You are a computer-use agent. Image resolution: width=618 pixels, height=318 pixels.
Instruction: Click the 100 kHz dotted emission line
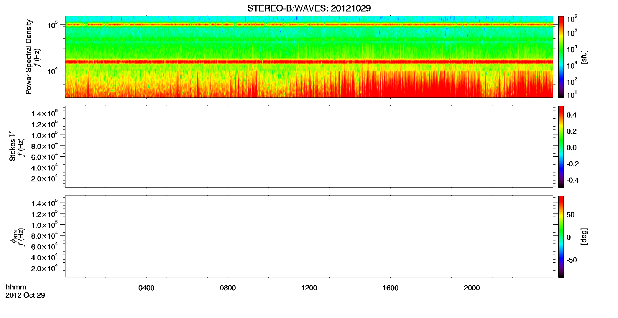click(309, 25)
